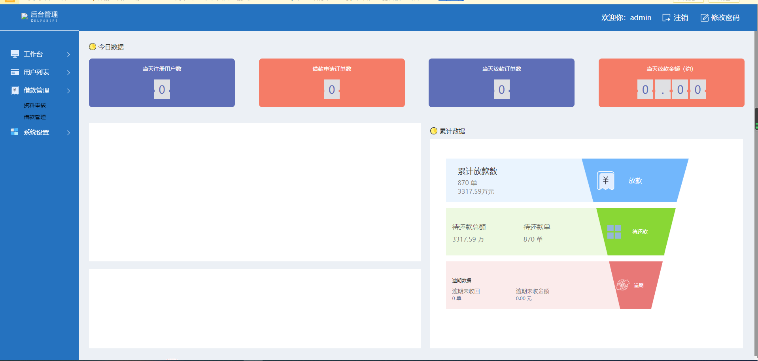Click the 今日数据 section title
This screenshot has height=361, width=758.
[111, 47]
